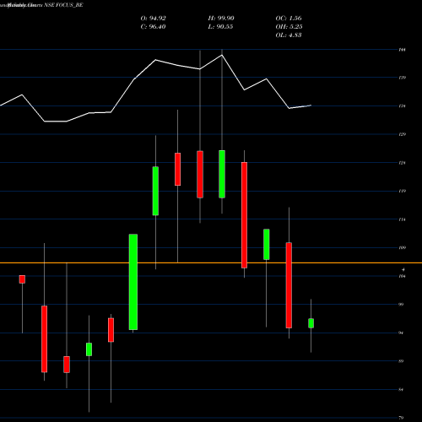Click the OC: 1.56 readout
This screenshot has height=422, width=422.
coord(289,19)
